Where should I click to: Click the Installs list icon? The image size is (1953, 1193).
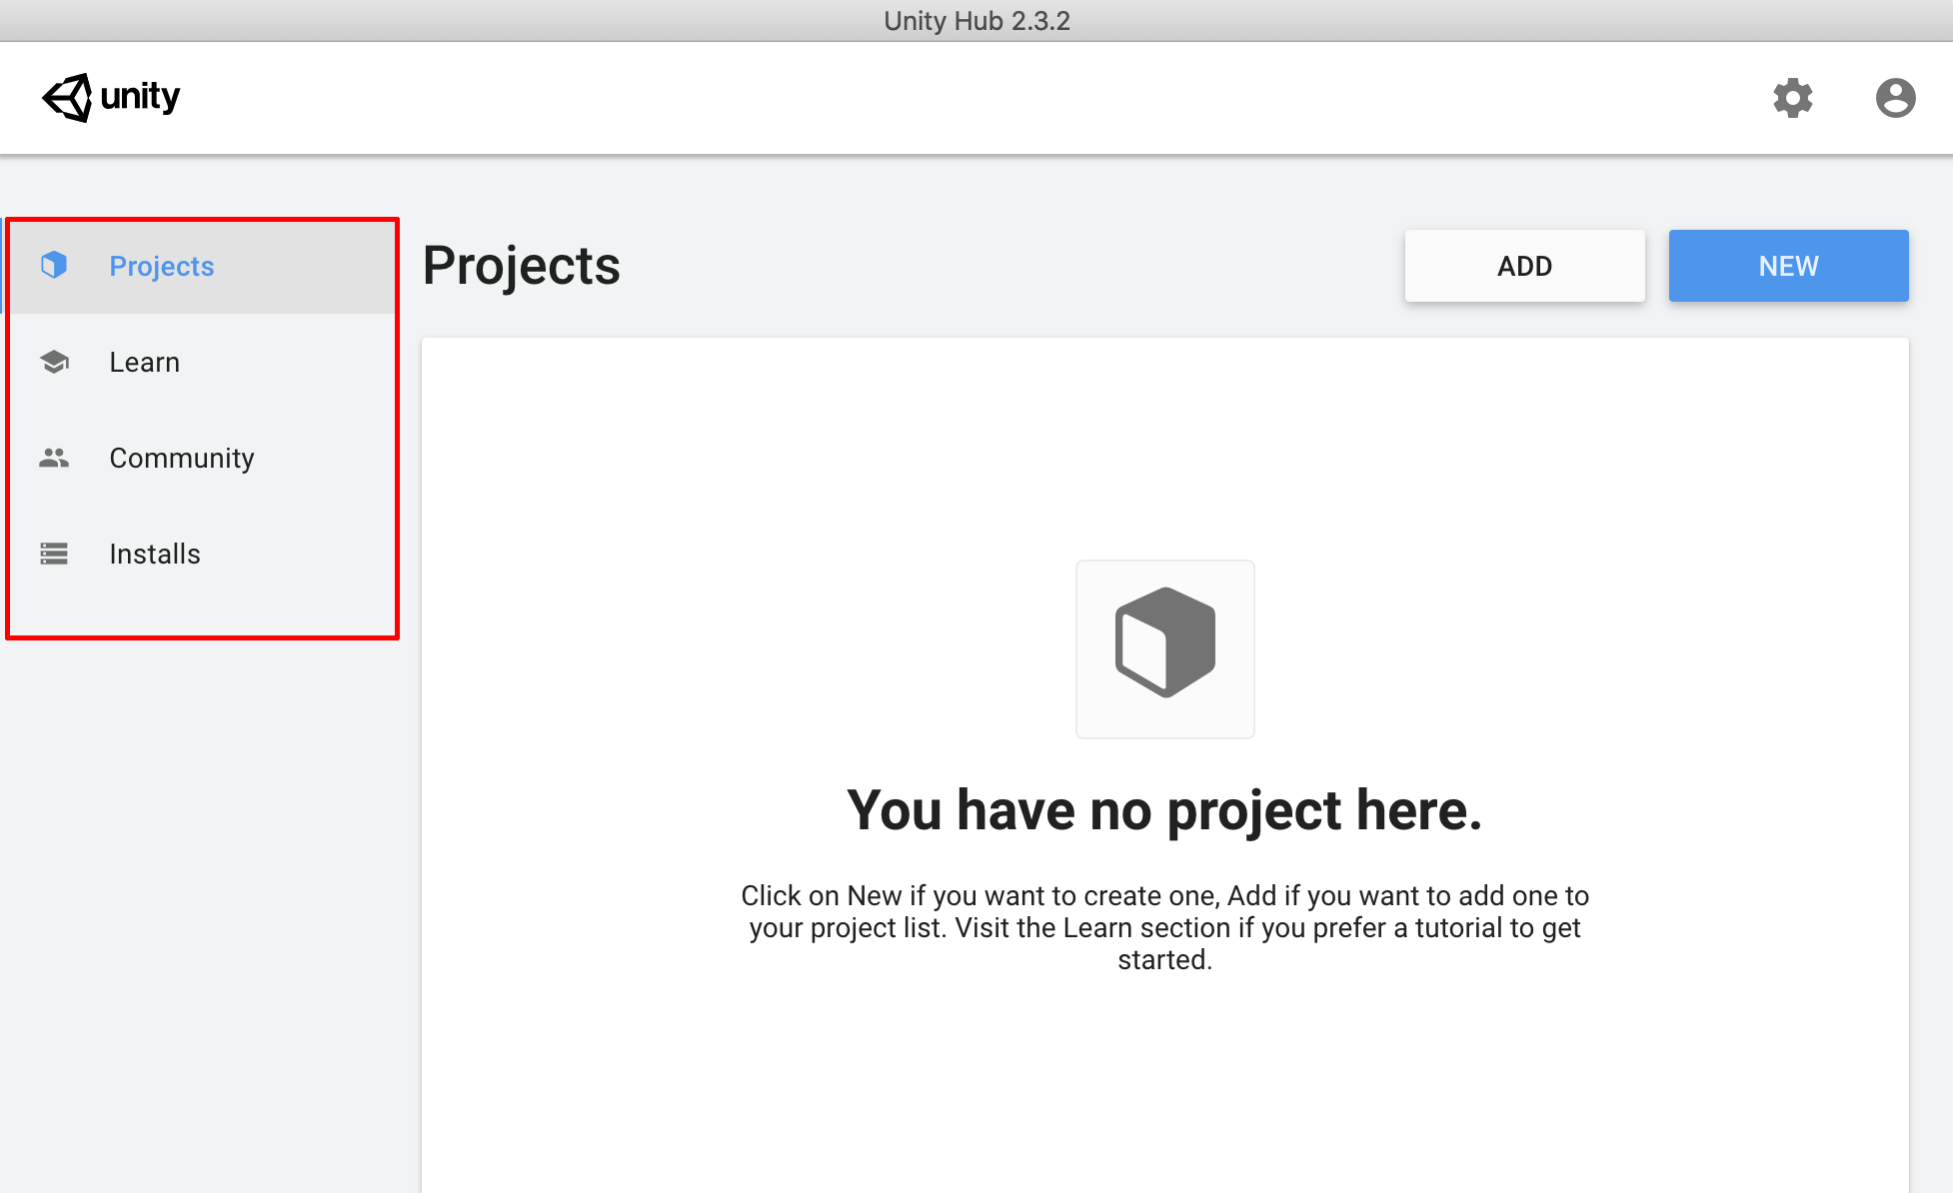[x=54, y=554]
